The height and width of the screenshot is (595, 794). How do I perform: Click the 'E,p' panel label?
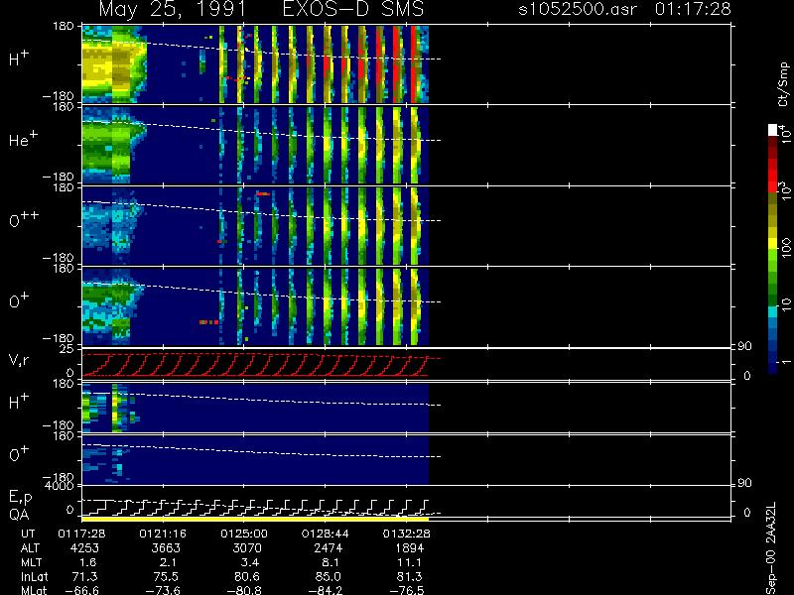tap(20, 498)
